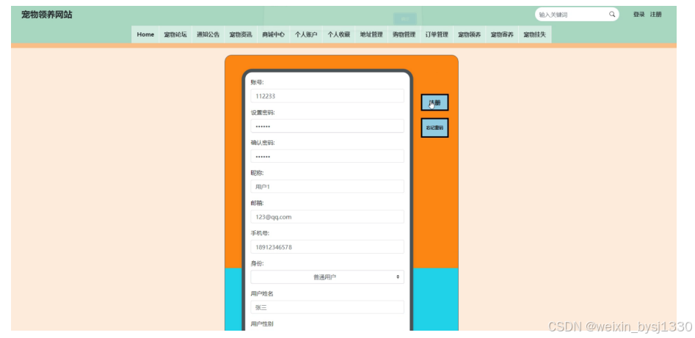
Task: Click the 确认密码 password field
Action: tap(327, 156)
